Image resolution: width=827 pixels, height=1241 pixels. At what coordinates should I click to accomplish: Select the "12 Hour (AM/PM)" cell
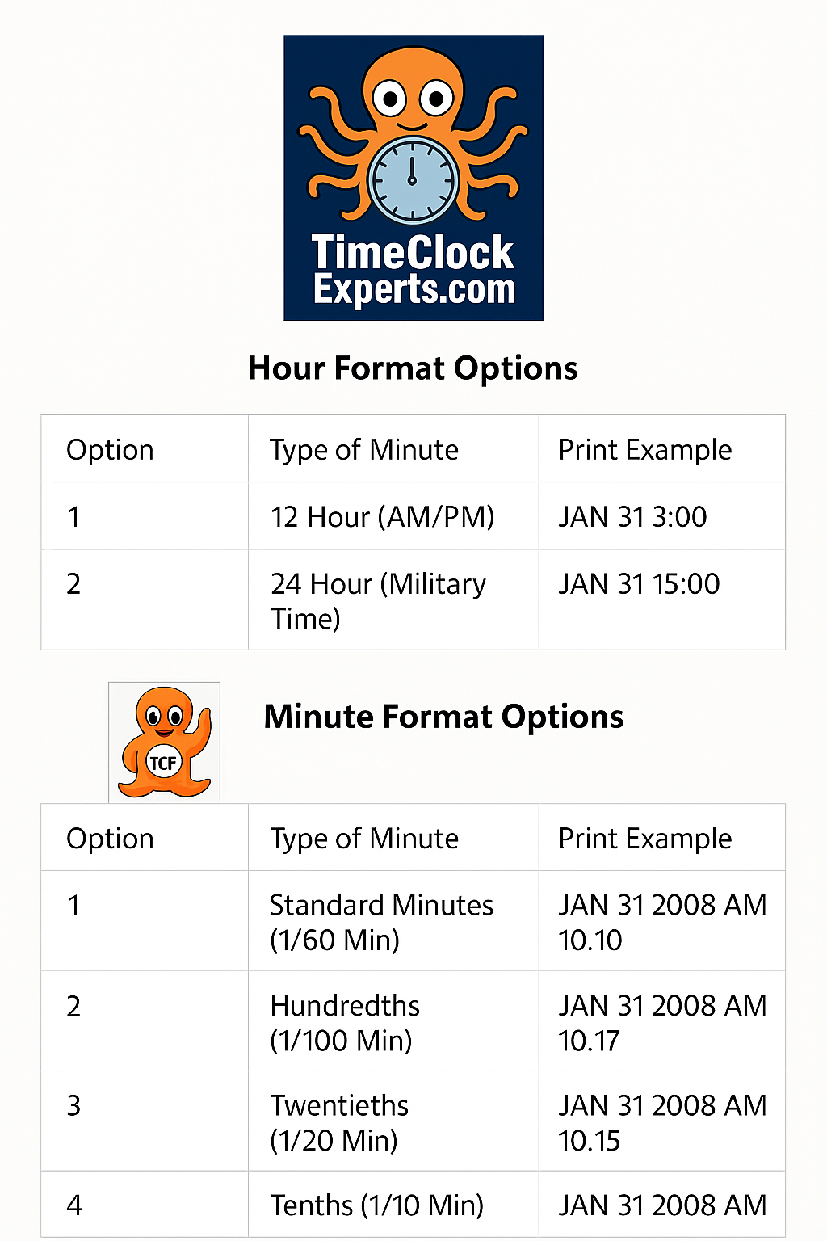(382, 517)
